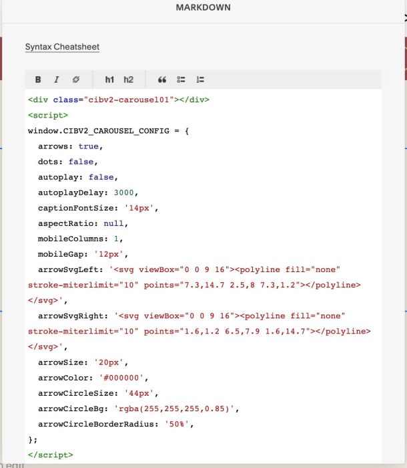This screenshot has width=407, height=468.
Task: Insert a blockquote with the quote icon
Action: click(162, 80)
